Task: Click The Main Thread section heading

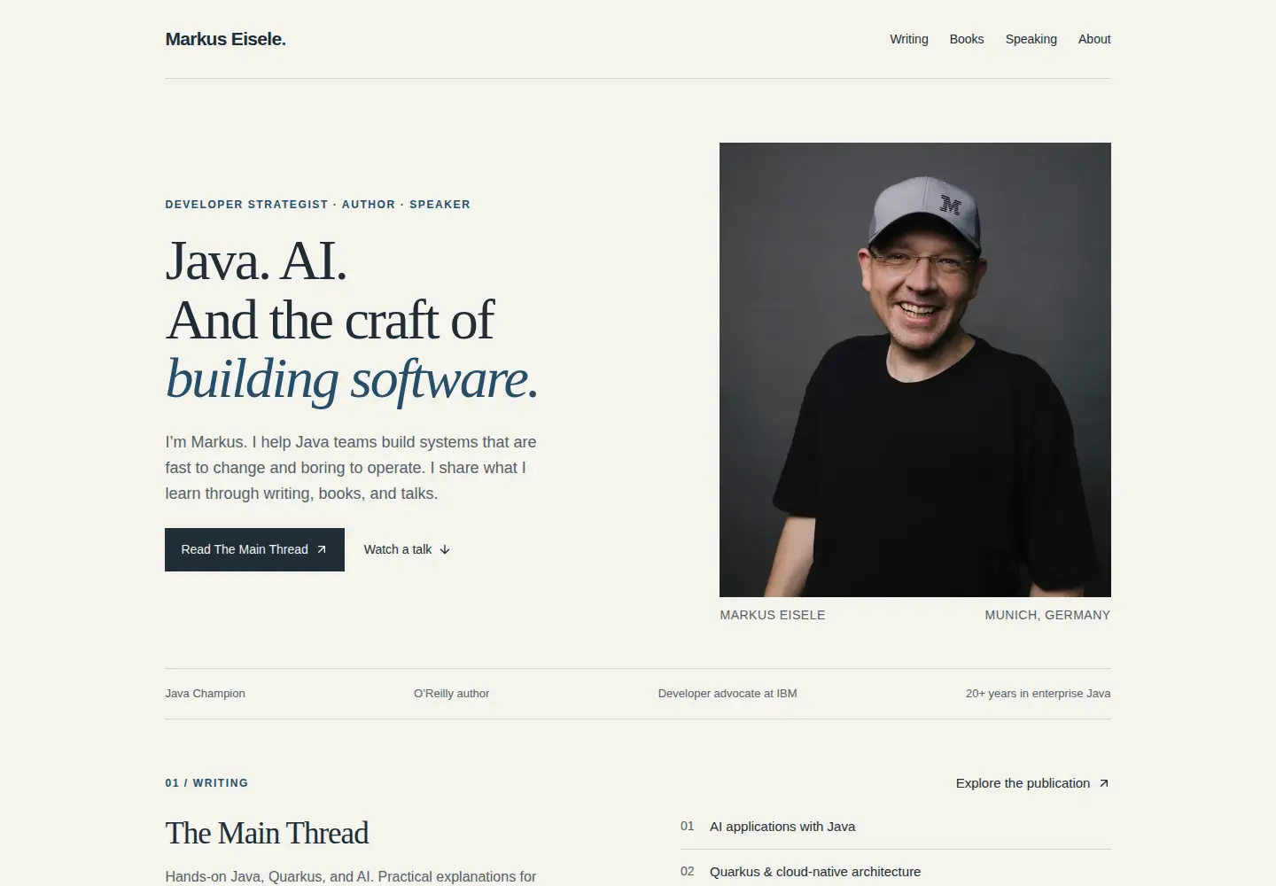Action: 267,833
